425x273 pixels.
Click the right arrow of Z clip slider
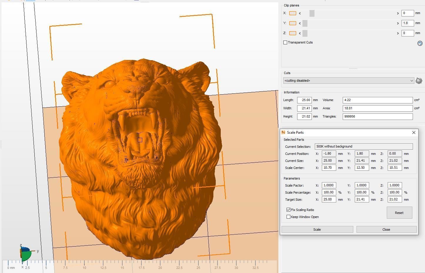(398, 33)
